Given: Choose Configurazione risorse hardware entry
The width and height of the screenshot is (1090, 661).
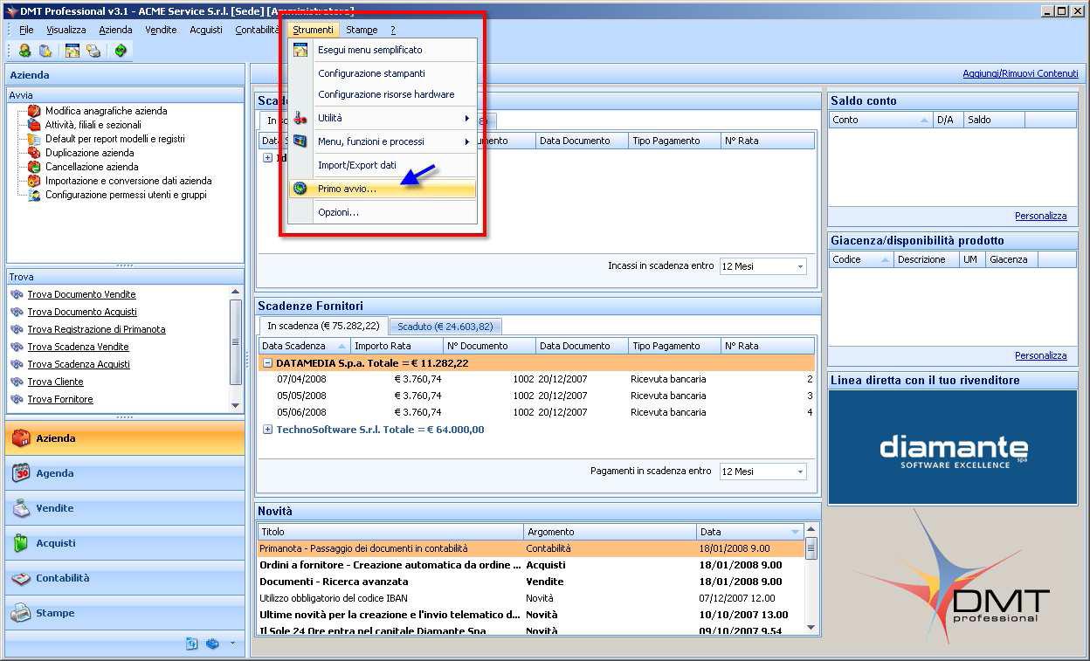Looking at the screenshot, I should (383, 94).
